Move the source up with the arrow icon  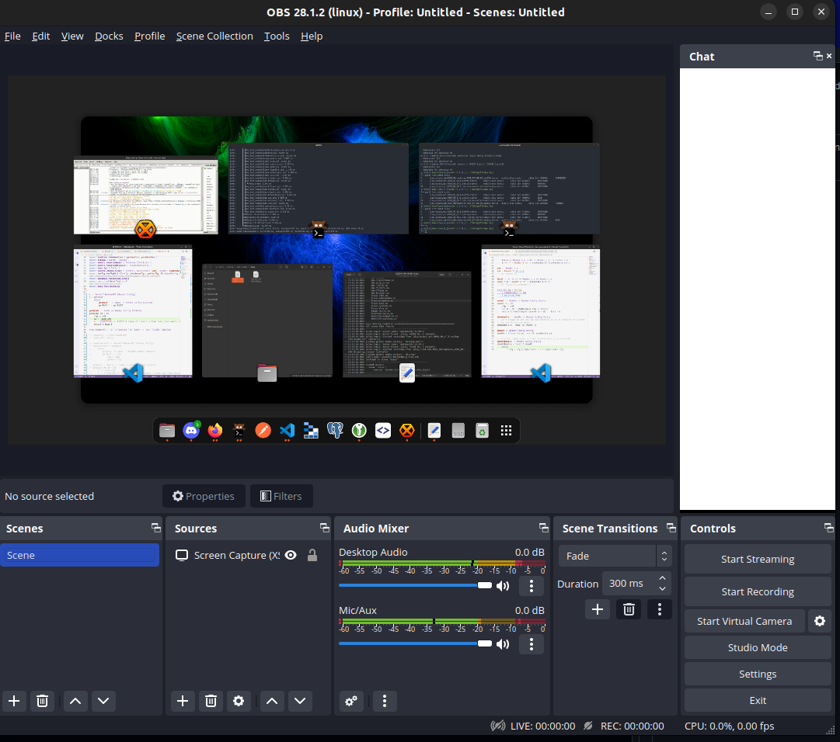point(271,701)
